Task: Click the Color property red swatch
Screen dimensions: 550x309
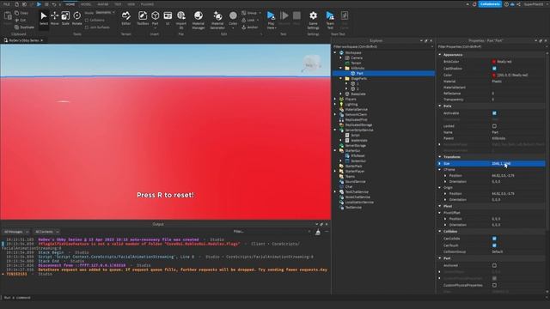Action: click(494, 75)
